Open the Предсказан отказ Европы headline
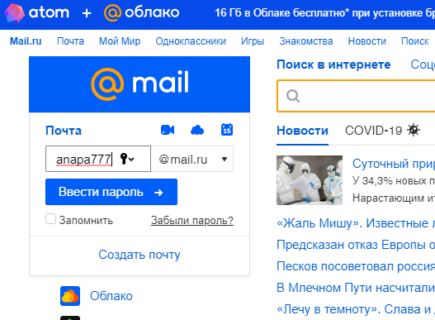Viewport: 435px width, 320px height. pos(356,245)
